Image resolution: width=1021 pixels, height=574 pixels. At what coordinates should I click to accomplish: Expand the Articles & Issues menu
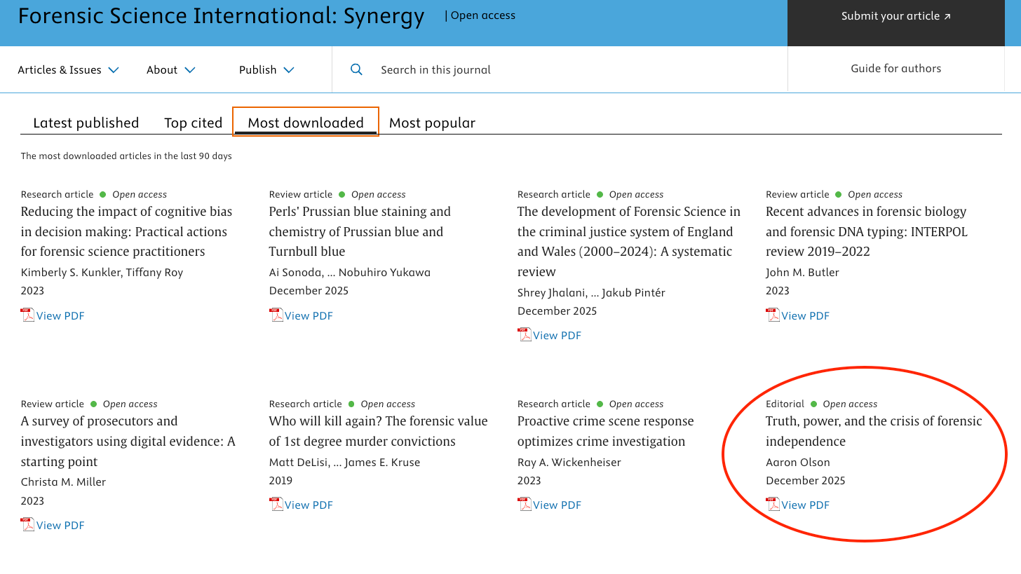click(69, 69)
